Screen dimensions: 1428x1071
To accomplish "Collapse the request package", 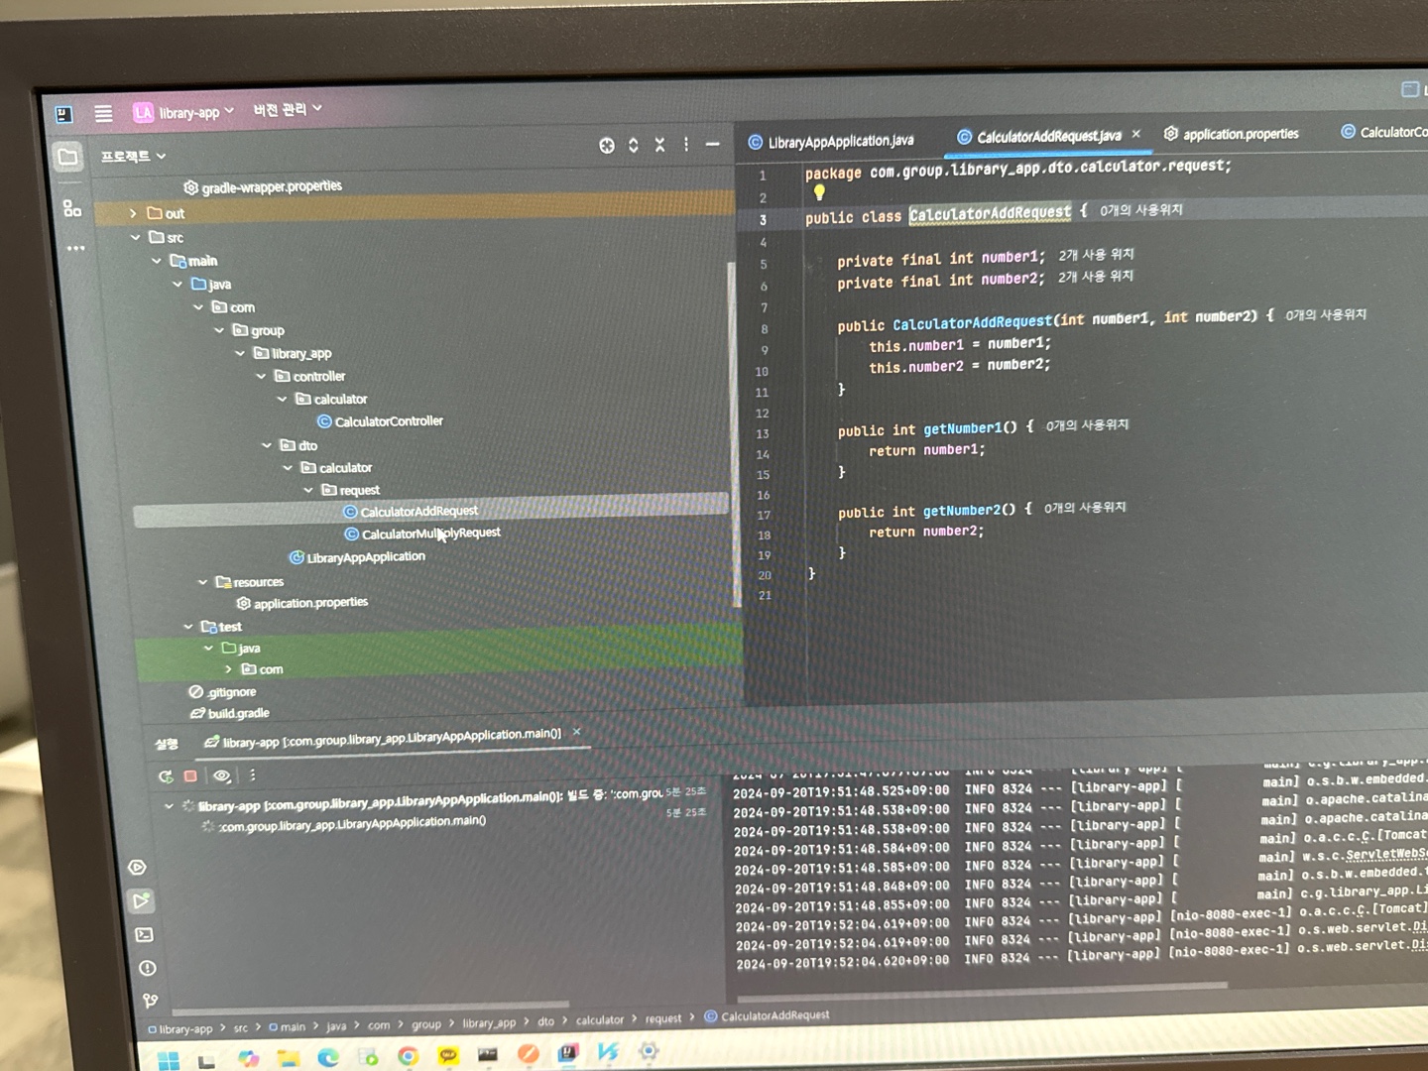I will pyautogui.click(x=307, y=491).
